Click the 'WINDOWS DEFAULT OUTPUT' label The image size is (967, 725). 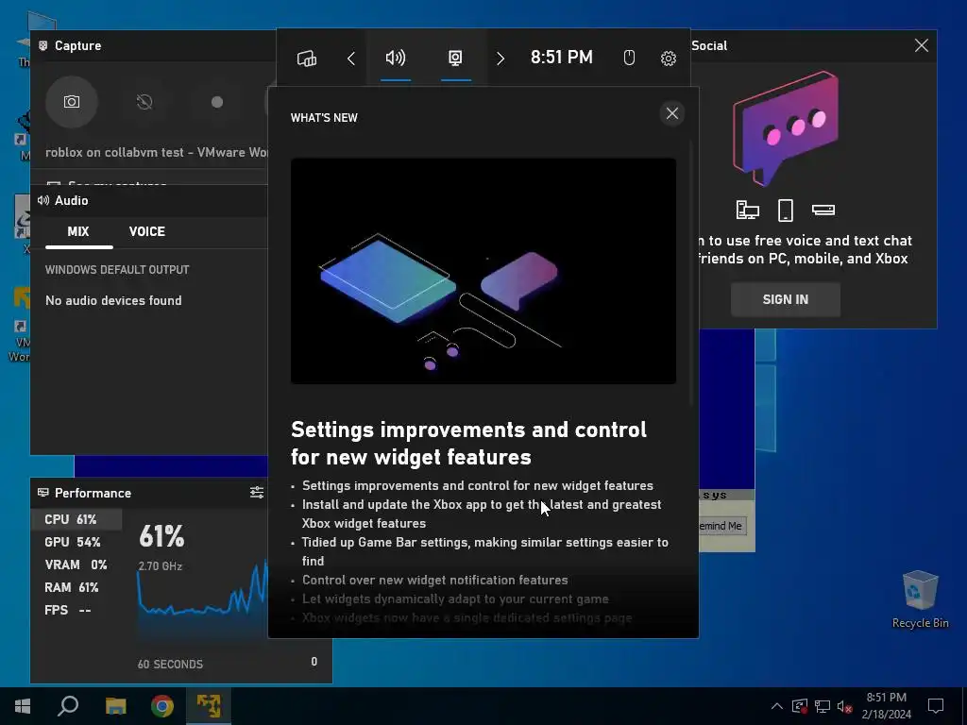[117, 270]
